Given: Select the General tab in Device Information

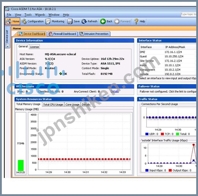Looking at the screenshot, I should tap(23, 46).
